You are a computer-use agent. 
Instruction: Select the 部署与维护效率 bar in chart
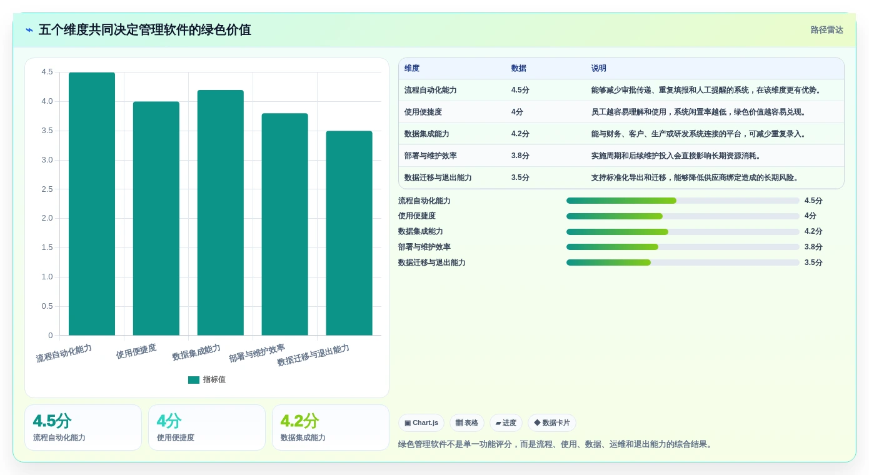(x=285, y=224)
